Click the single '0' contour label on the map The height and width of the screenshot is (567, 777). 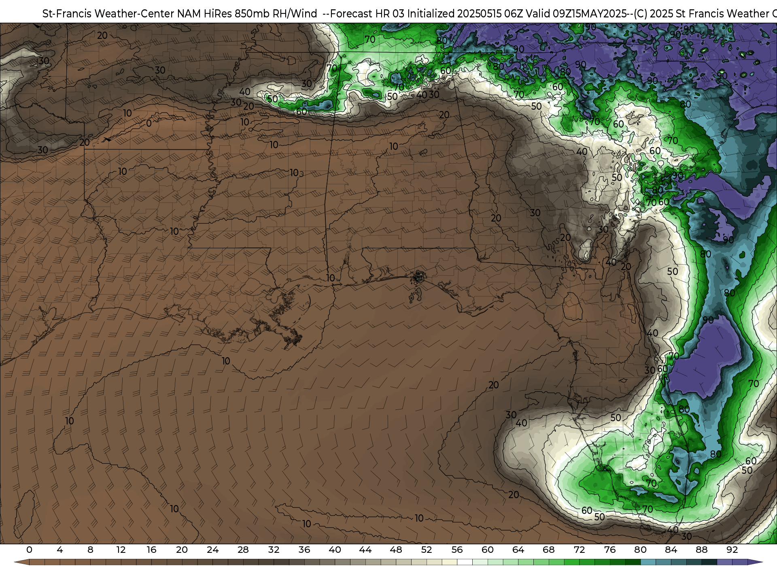point(149,123)
